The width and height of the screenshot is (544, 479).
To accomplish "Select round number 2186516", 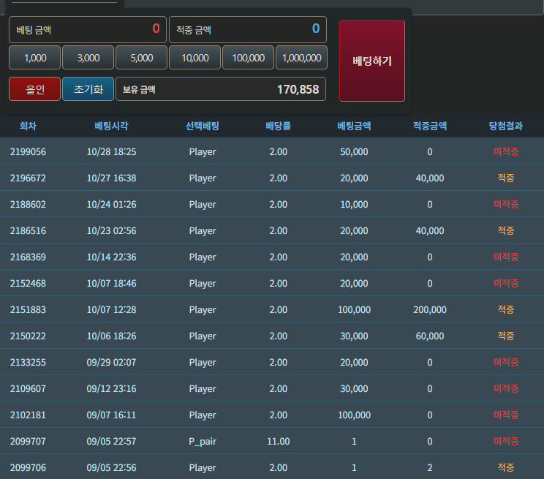I will click(28, 231).
